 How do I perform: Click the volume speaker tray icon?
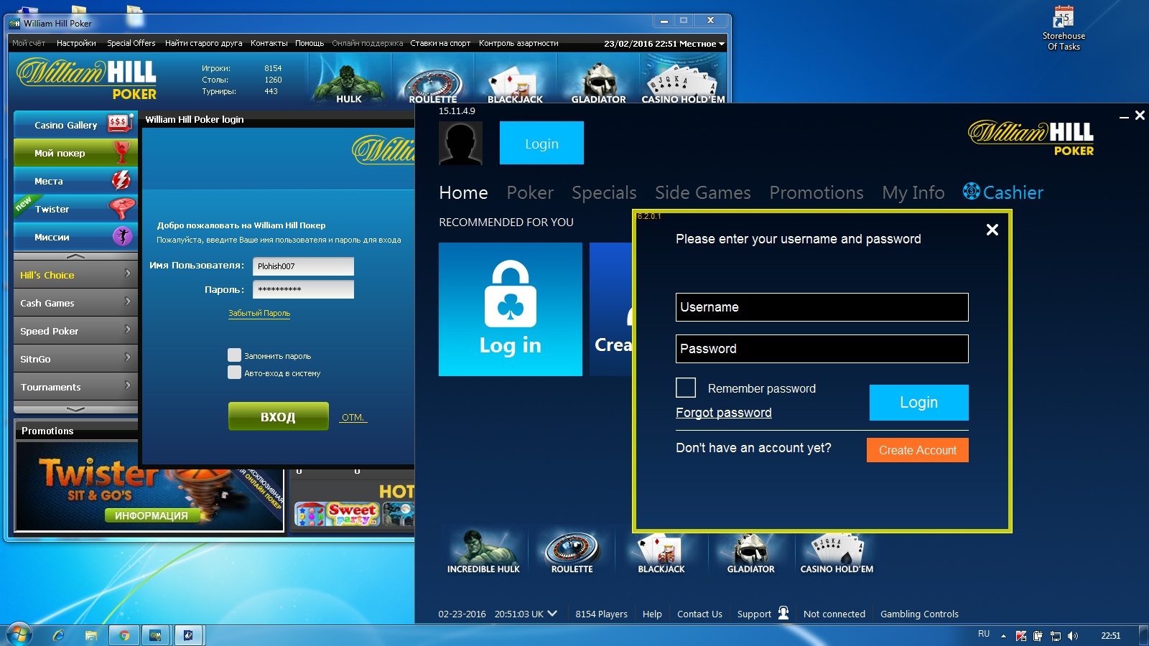[1073, 636]
